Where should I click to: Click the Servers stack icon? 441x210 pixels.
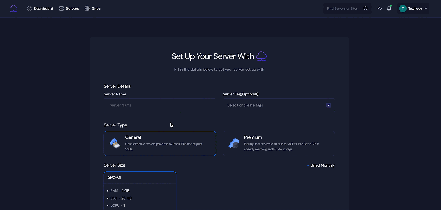point(61,9)
